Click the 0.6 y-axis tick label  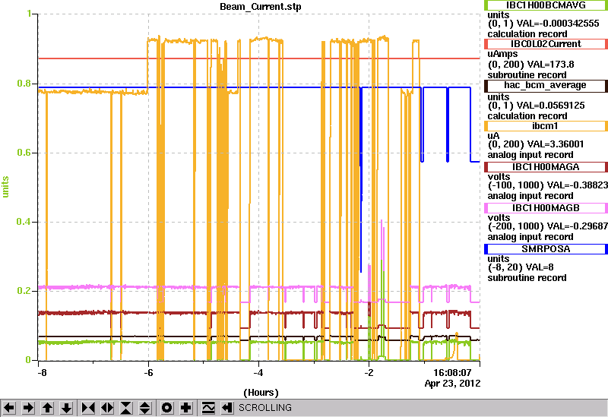point(24,153)
